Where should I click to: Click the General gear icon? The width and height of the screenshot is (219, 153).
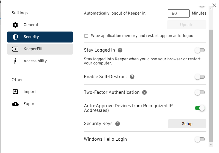(15, 25)
